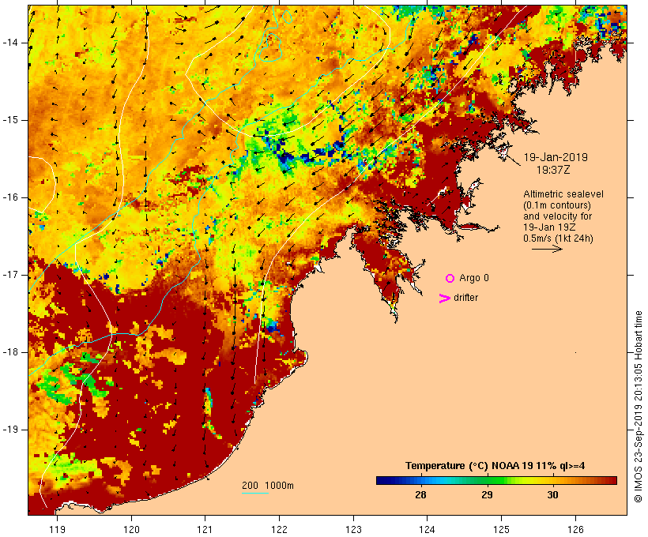Screen dimensions: 648x537
Task: Click the '19:37Z' time label
Action: tap(553, 170)
